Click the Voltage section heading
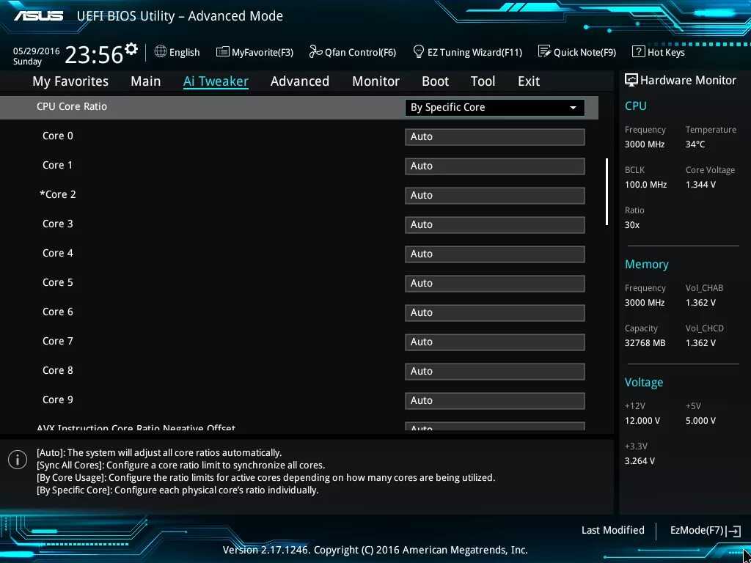This screenshot has height=563, width=751. (644, 382)
